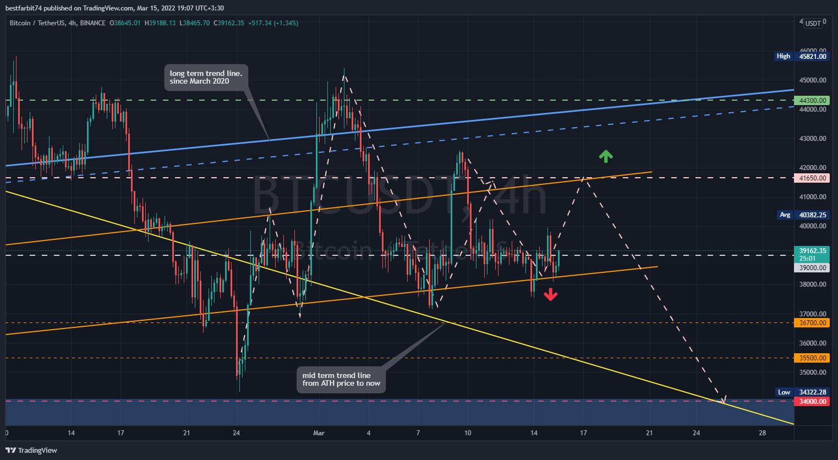The image size is (838, 460).
Task: Click the 41000.00 price axis tick
Action: click(813, 196)
